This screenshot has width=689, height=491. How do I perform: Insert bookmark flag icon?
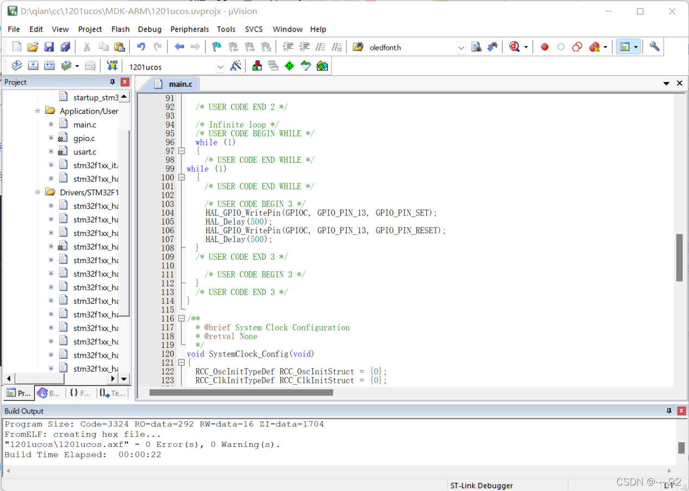(x=217, y=47)
